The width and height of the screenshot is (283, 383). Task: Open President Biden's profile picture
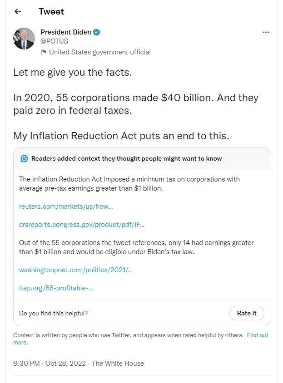tap(23, 39)
